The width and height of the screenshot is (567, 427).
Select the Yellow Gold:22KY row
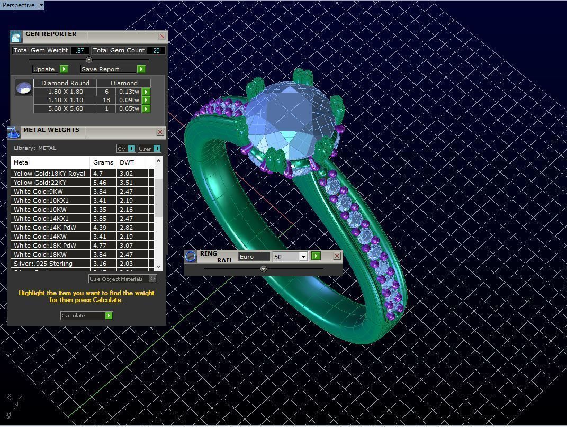(83, 183)
